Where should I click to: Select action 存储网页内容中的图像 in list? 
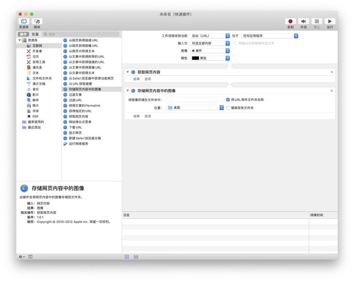(91, 89)
